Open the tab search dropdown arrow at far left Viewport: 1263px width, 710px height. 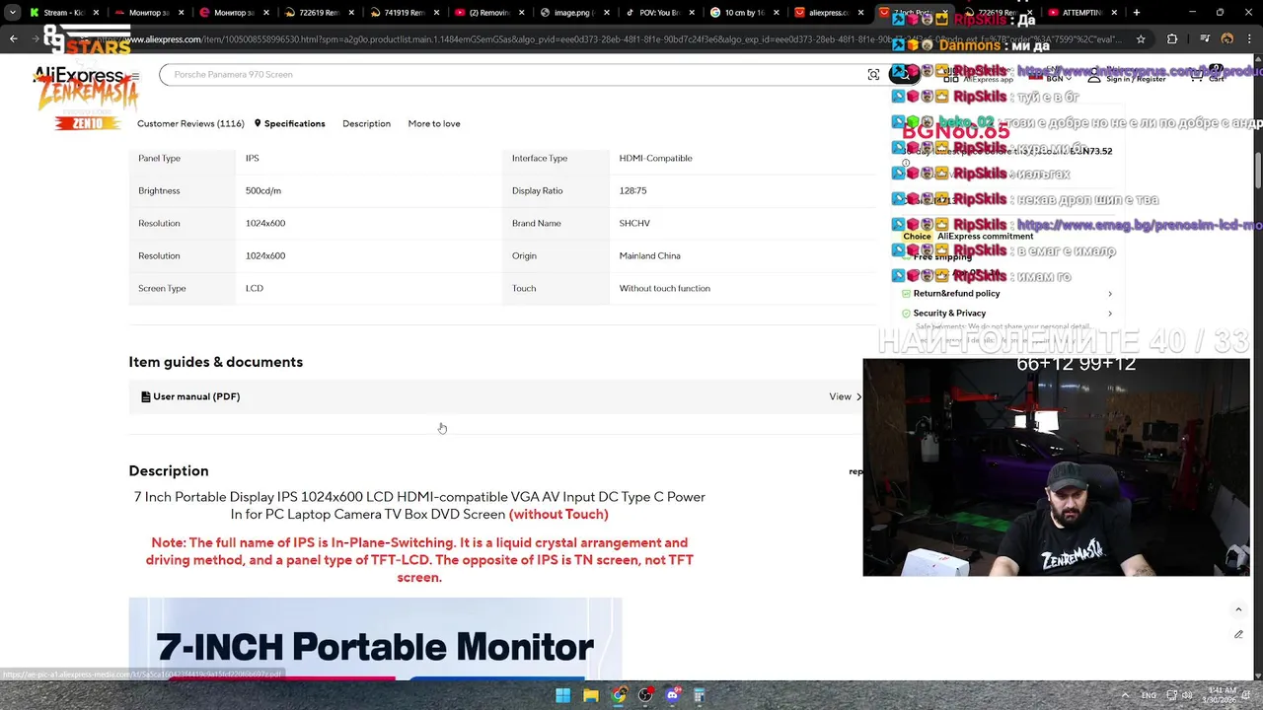12,13
